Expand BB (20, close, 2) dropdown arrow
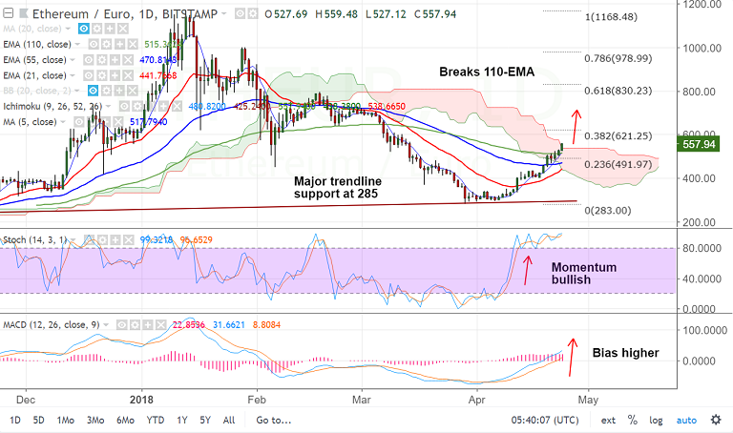The image size is (733, 433). [x=77, y=91]
